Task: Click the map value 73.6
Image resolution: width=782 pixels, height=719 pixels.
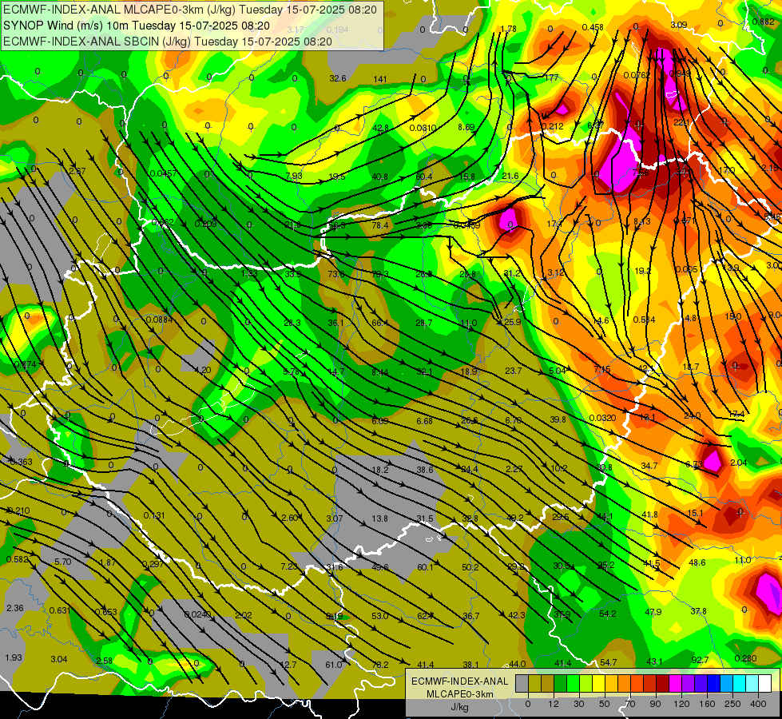Action: [x=336, y=275]
